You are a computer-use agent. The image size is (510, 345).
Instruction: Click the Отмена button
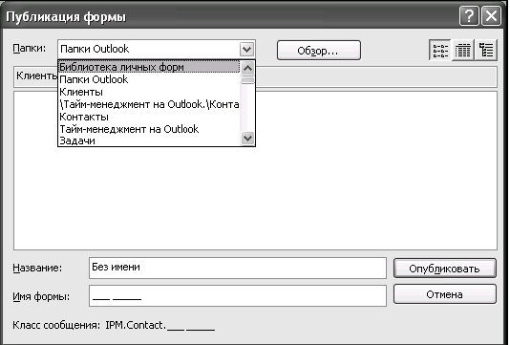[x=445, y=294]
